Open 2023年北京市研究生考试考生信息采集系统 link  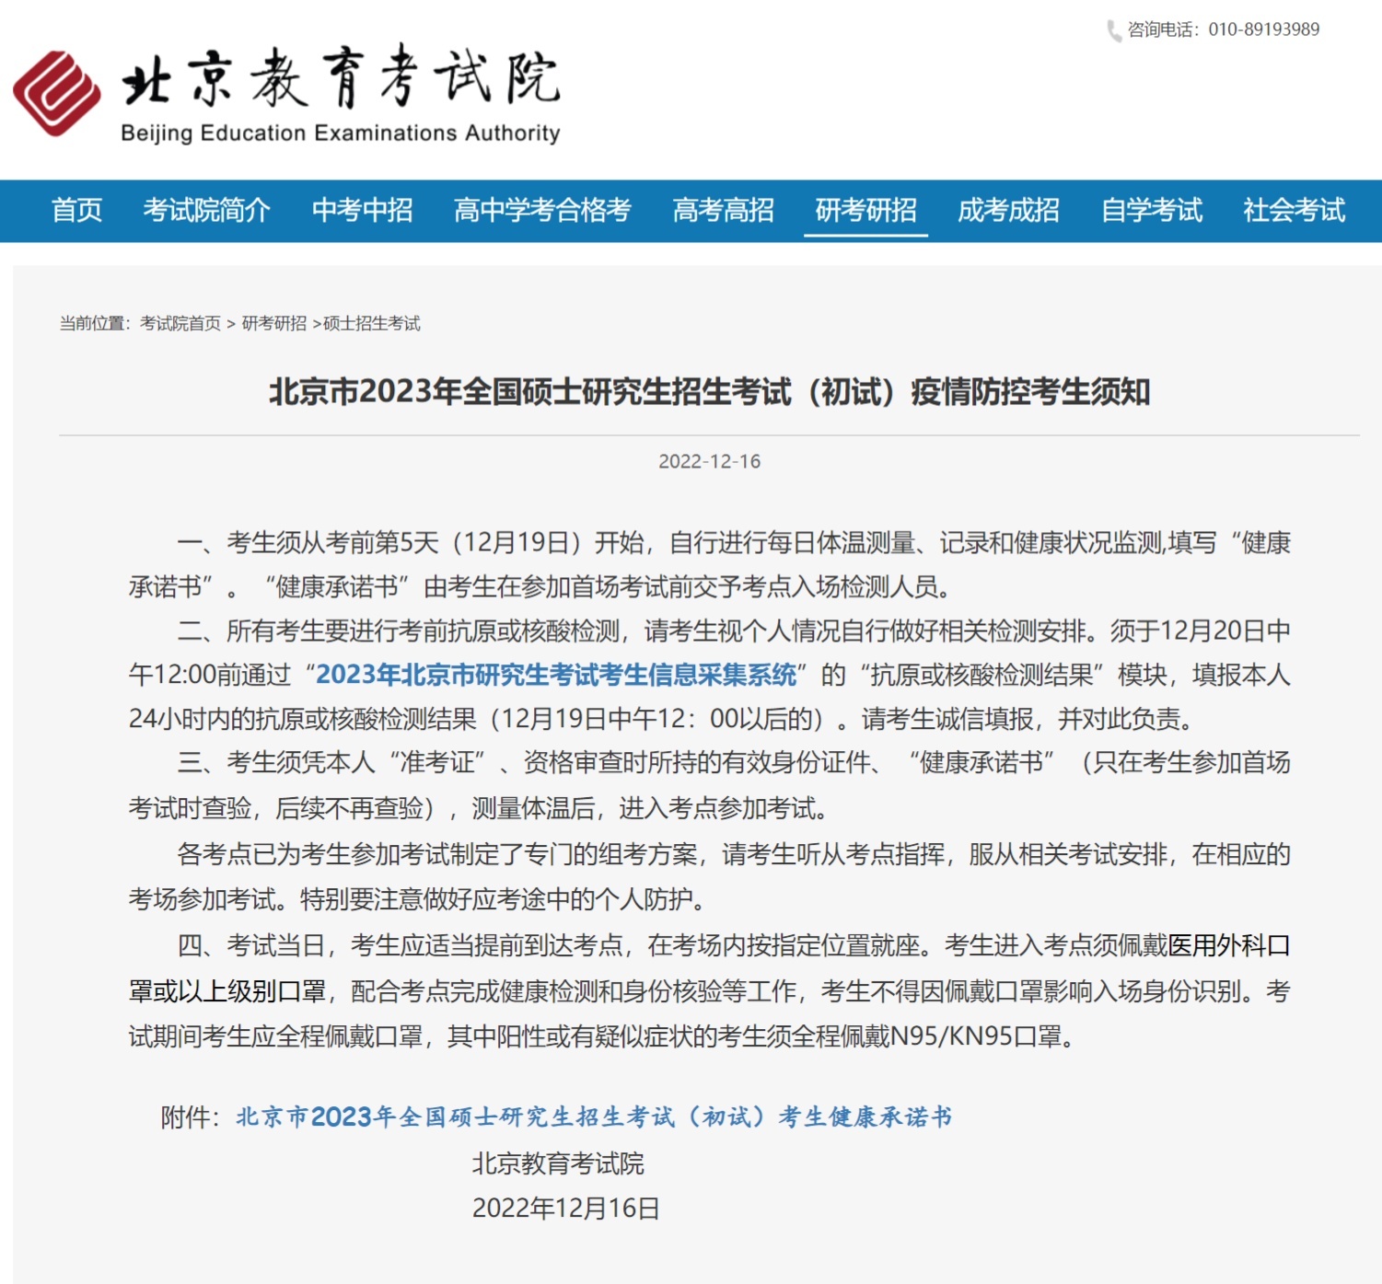(x=556, y=675)
